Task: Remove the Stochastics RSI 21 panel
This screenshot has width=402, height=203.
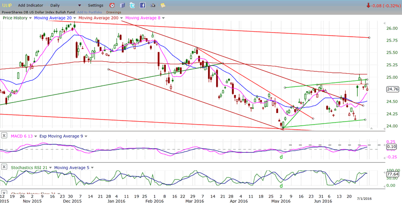Action: [4, 167]
